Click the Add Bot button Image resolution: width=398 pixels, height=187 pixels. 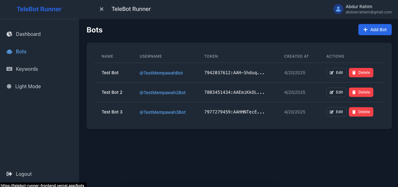coord(375,30)
